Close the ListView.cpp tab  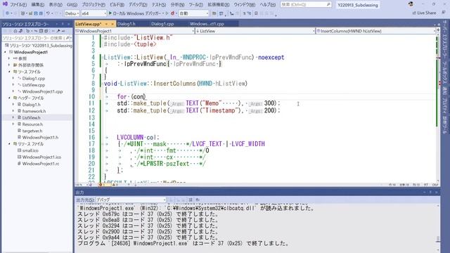112,24
